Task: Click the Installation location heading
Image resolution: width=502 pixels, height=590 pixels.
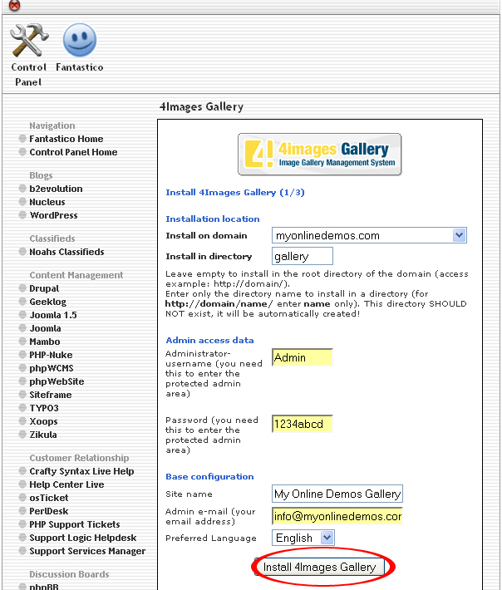Action: [213, 219]
